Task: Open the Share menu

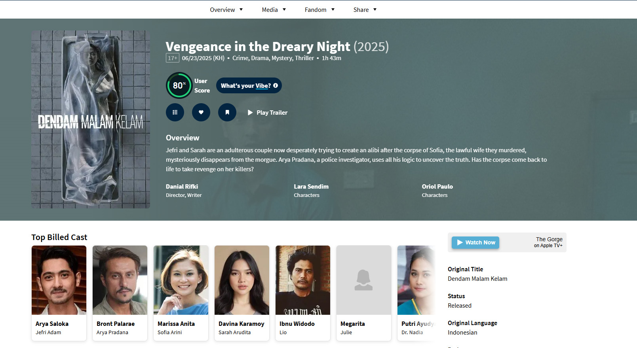Action: (x=365, y=9)
